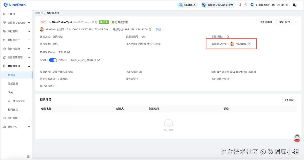Copy DBLink name dblink_mysql_9026
The image size is (304, 160).
[95, 60]
